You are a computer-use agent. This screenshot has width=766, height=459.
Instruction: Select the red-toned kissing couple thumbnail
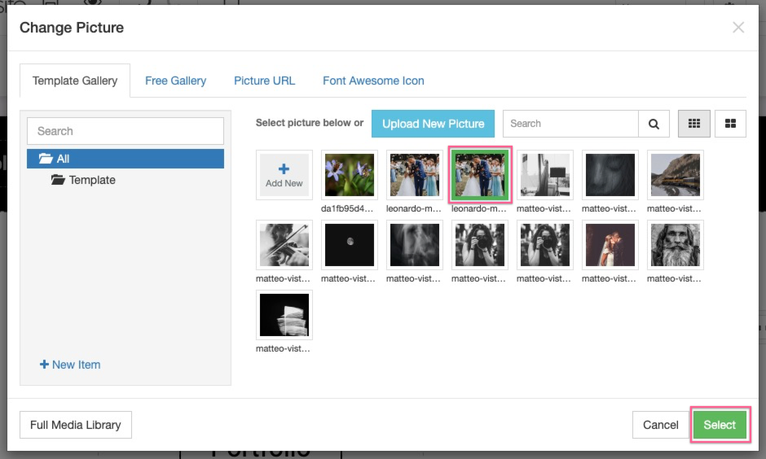tap(610, 245)
